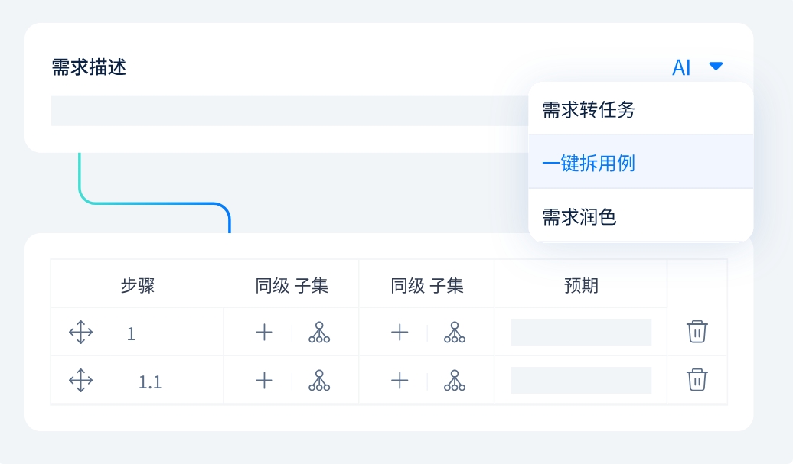This screenshot has height=464, width=793.
Task: Click second plus icon in row 1
Action: point(400,333)
